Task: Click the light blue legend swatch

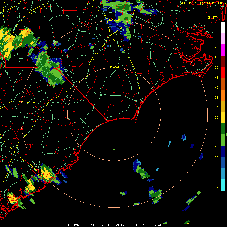Action: tap(223, 174)
